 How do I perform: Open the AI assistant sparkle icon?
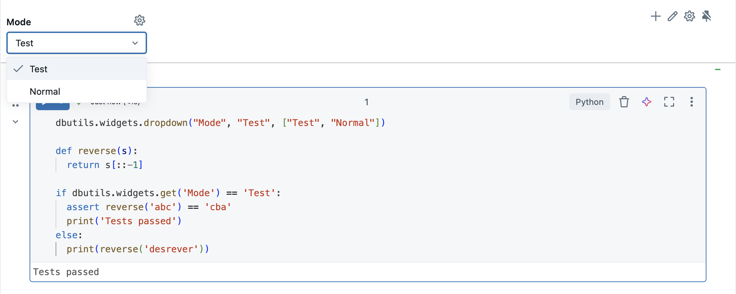click(x=646, y=102)
